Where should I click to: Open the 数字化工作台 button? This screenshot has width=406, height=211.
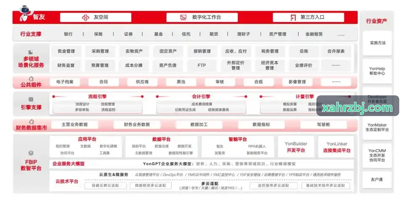[202, 17]
